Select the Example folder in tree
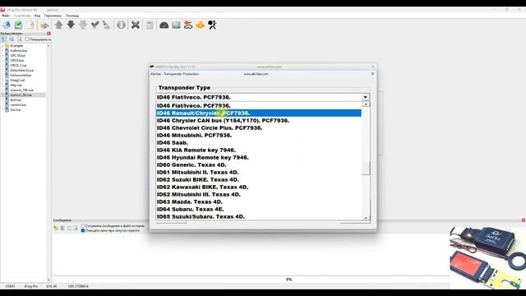This screenshot has width=526, height=296. (16, 46)
